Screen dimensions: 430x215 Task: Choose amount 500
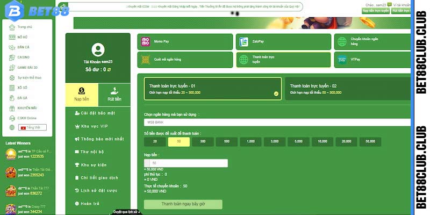tap(226, 142)
